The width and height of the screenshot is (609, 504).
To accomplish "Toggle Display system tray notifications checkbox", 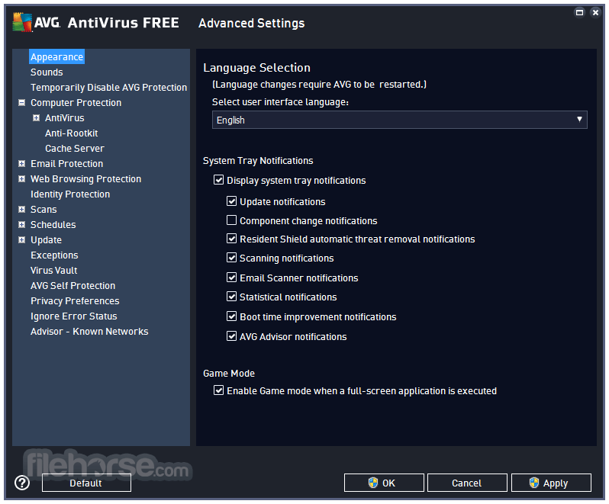I will point(219,180).
